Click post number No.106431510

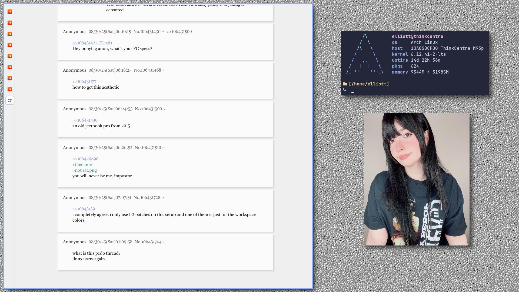[x=148, y=148]
